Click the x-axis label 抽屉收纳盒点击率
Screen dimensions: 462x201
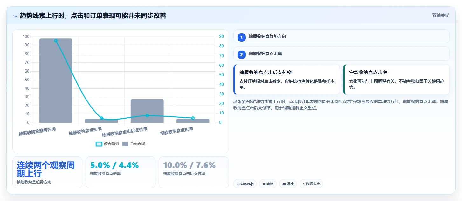[x=85, y=131]
